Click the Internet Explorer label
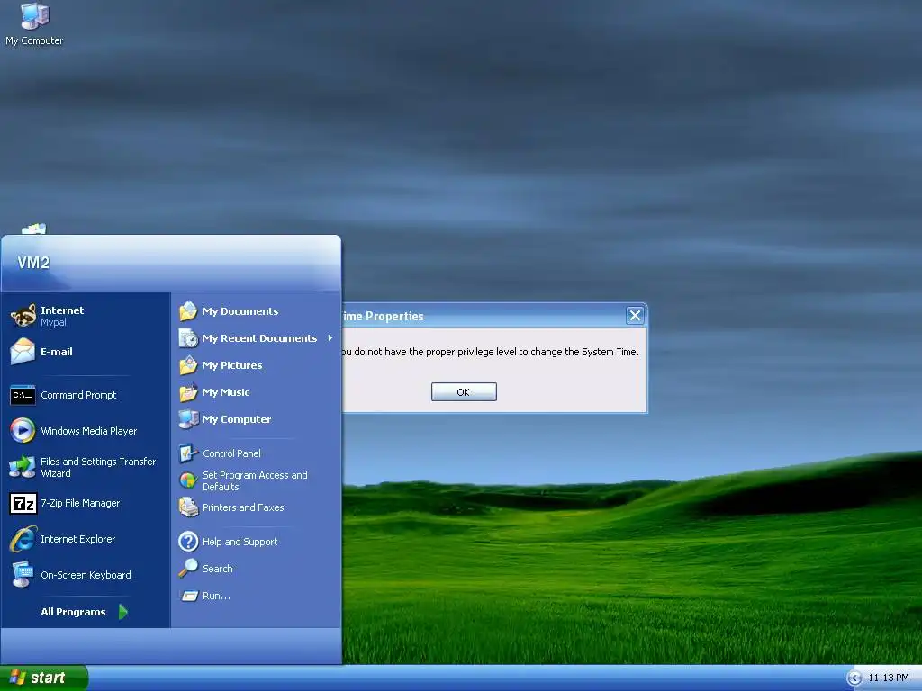 coord(77,540)
